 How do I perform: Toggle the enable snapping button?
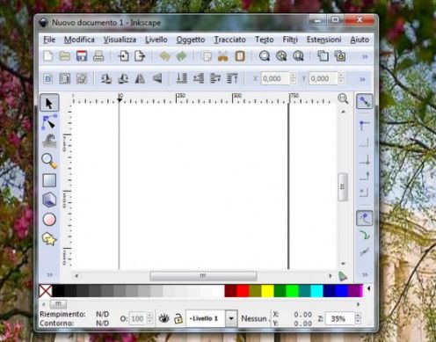point(365,101)
